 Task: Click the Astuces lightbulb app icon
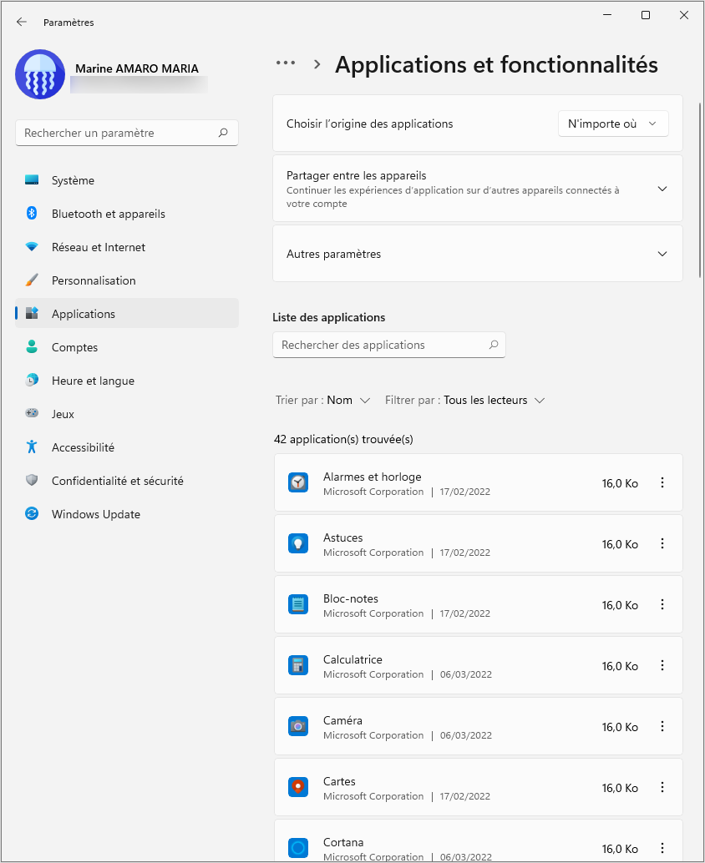pyautogui.click(x=298, y=544)
